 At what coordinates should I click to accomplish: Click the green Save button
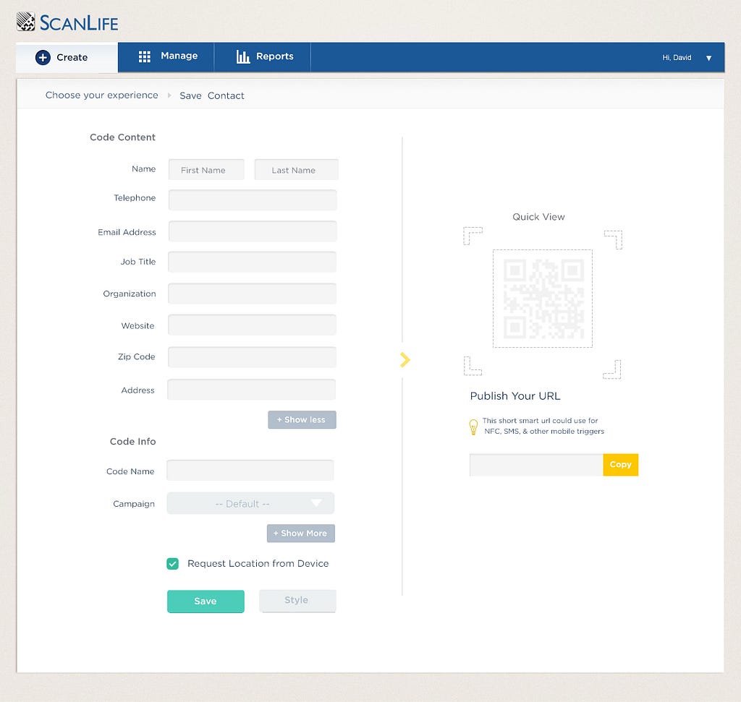pos(206,602)
